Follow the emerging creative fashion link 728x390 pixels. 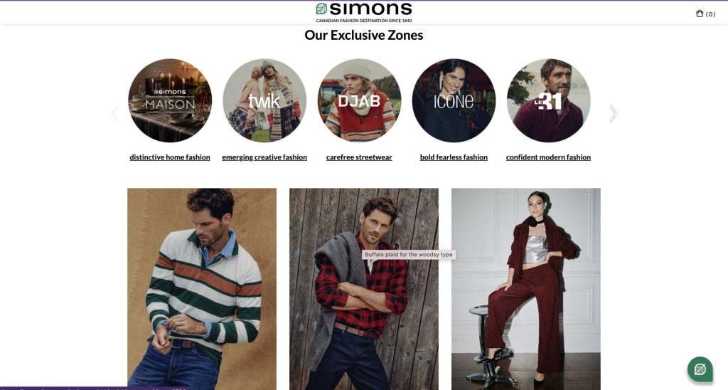[264, 157]
